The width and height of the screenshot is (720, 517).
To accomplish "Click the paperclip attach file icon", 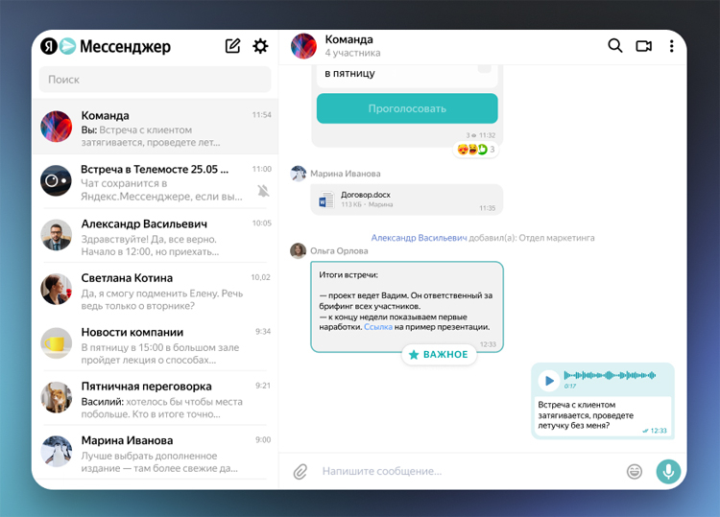I will (300, 471).
